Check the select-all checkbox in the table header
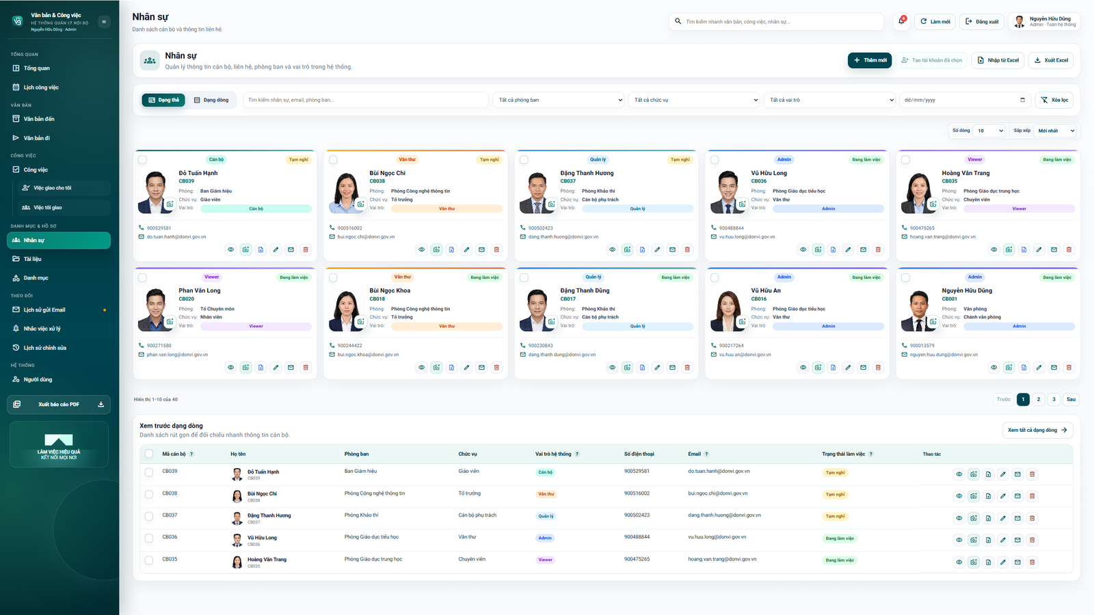The width and height of the screenshot is (1094, 615). click(149, 454)
